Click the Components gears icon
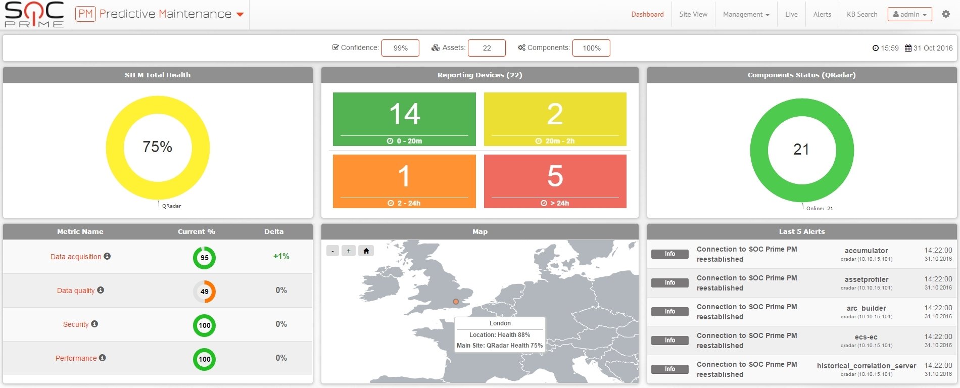Viewport: 960px width, 388px height. tap(521, 47)
